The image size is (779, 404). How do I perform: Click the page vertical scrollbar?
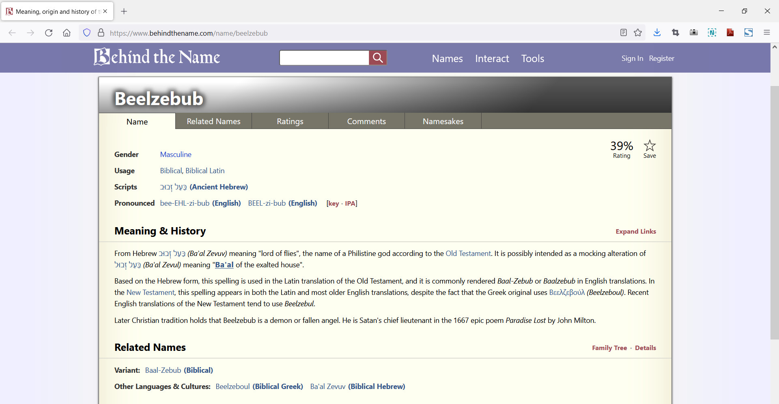click(x=775, y=211)
